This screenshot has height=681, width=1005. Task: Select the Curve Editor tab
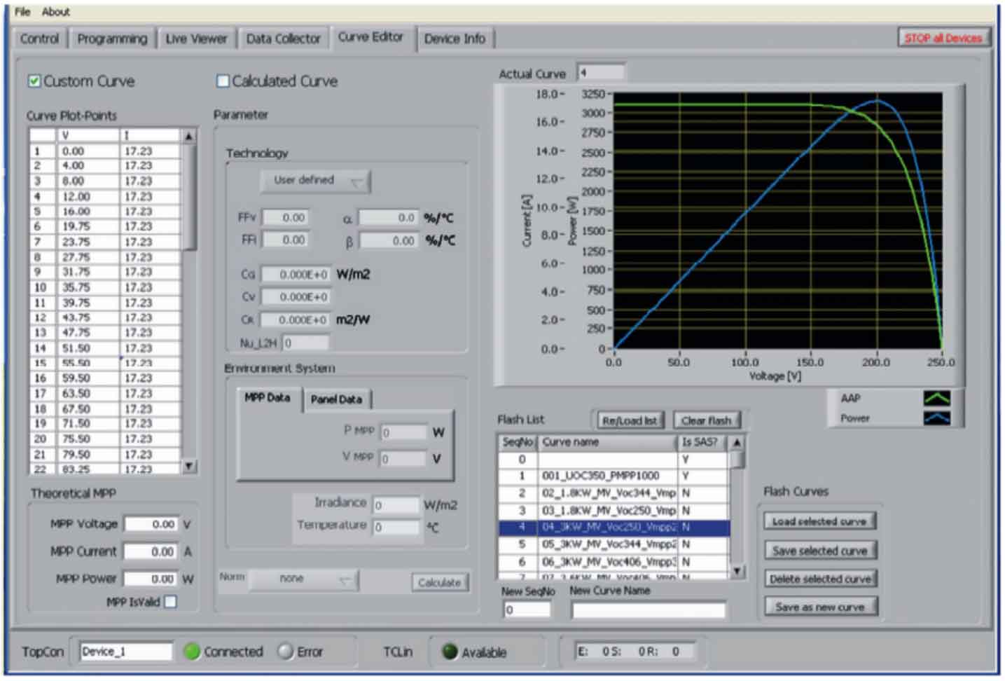click(x=370, y=37)
